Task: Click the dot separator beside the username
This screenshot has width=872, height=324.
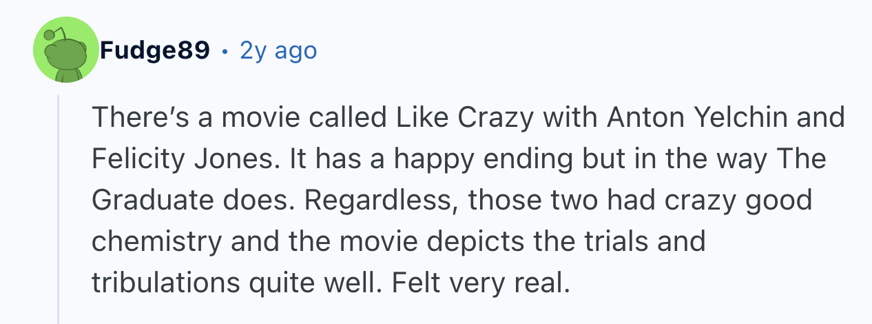Action: 225,51
